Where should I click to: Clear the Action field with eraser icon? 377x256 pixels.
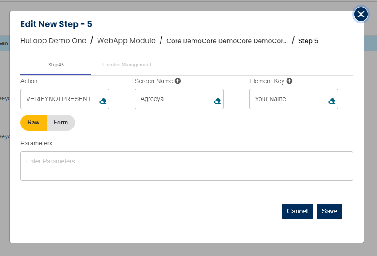tap(103, 101)
